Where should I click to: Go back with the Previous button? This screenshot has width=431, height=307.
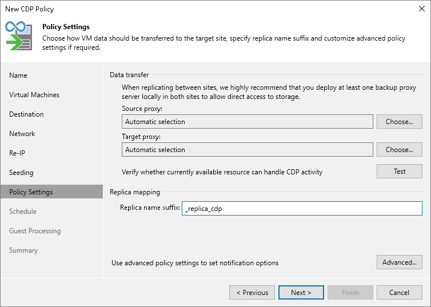(x=252, y=293)
